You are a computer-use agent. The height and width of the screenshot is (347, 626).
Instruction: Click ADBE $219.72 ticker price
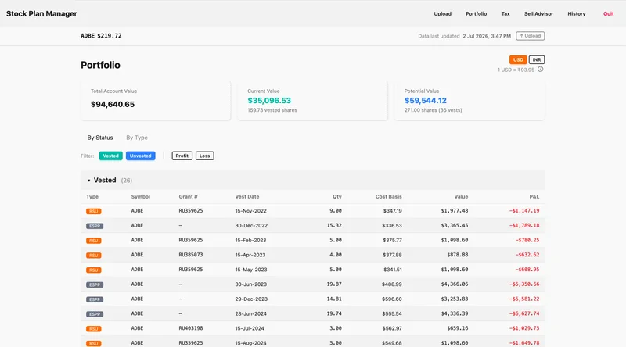[101, 36]
